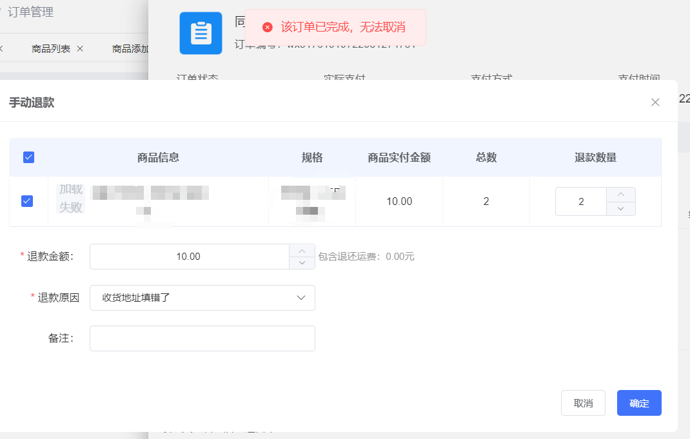
Task: Close the 手动退款 dialog with X
Action: [x=655, y=102]
